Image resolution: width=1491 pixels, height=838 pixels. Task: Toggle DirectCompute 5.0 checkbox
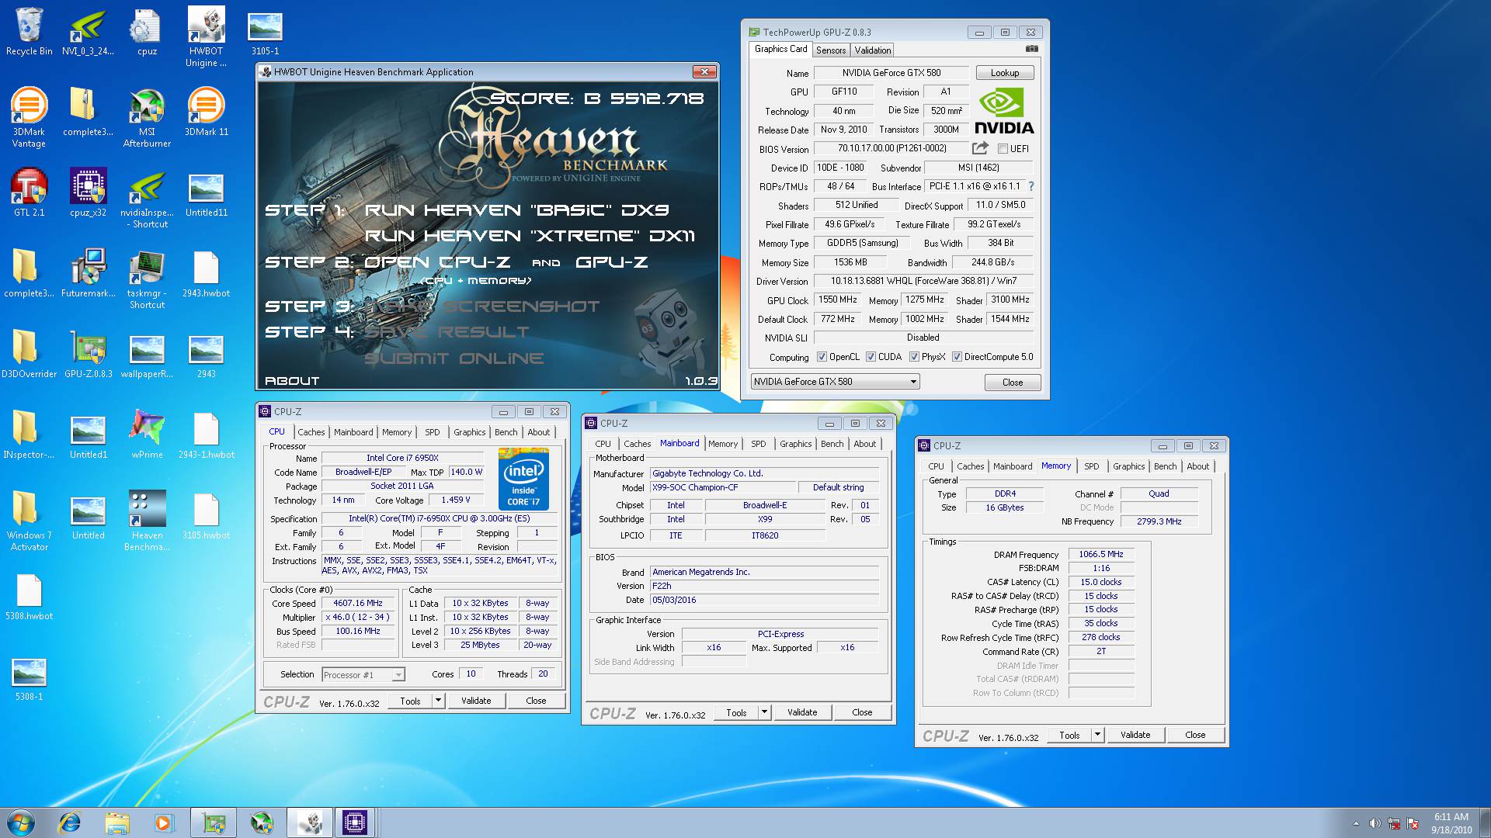pyautogui.click(x=957, y=357)
